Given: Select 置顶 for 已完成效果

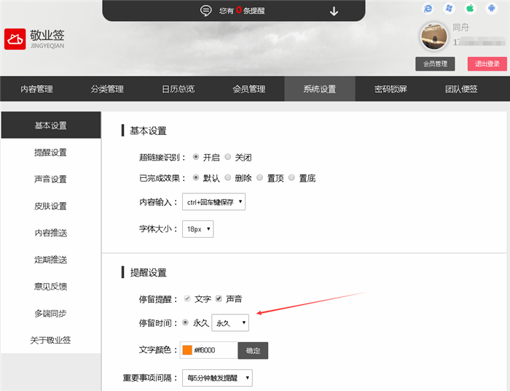Looking at the screenshot, I should coord(260,178).
